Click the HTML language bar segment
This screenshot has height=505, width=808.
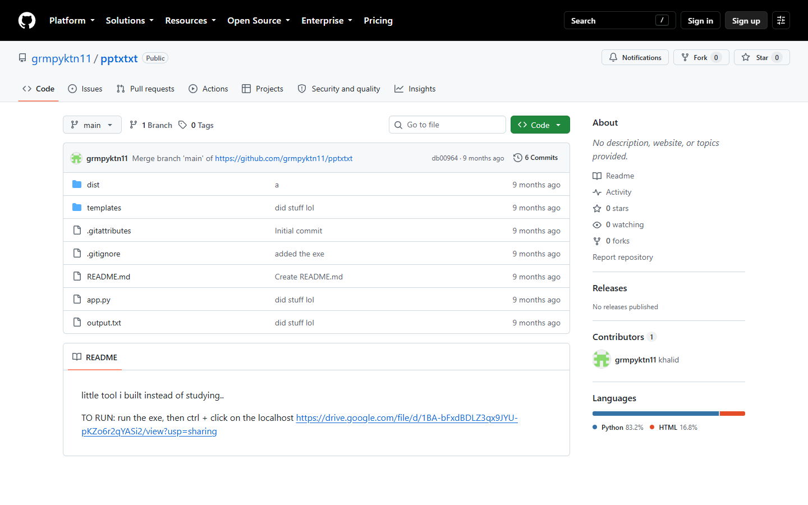[732, 414]
